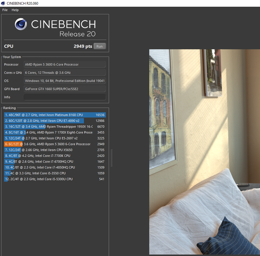Viewport: 260px width, 256px height.
Task: Click the 2949 pts CPU score
Action: point(83,46)
